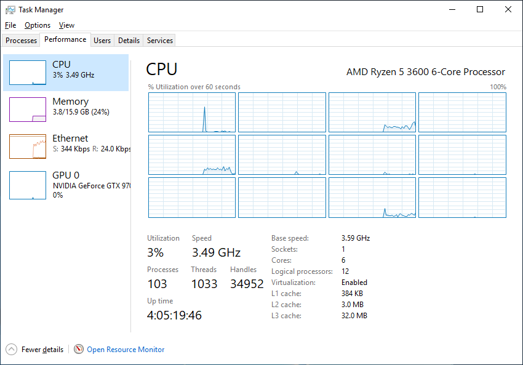Minimize the Task Manager window

click(452, 9)
